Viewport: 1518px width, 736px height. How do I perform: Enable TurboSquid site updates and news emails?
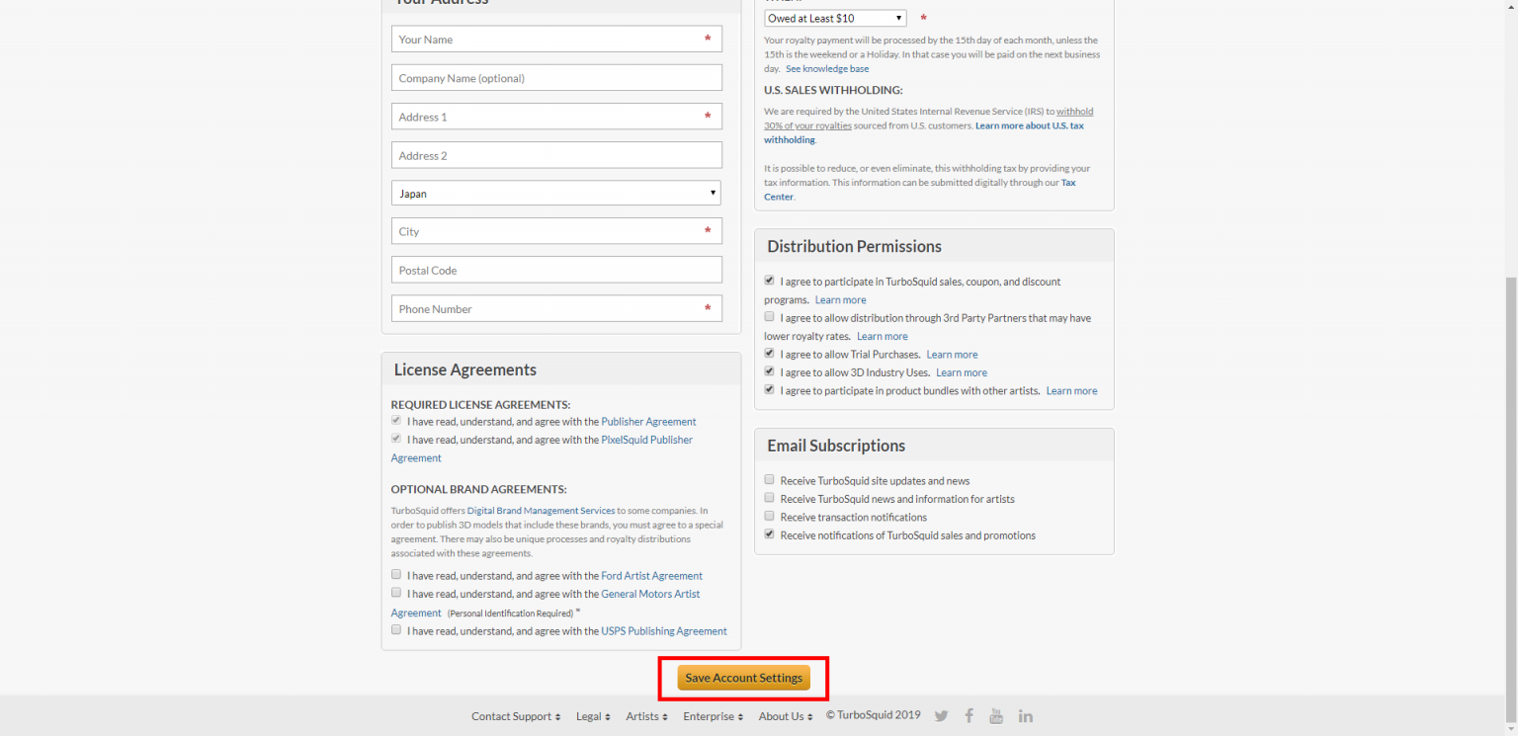[770, 479]
